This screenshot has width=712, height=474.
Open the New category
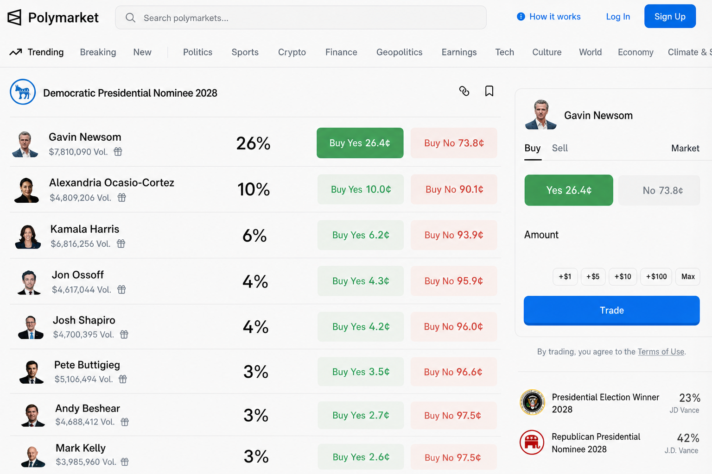[142, 52]
